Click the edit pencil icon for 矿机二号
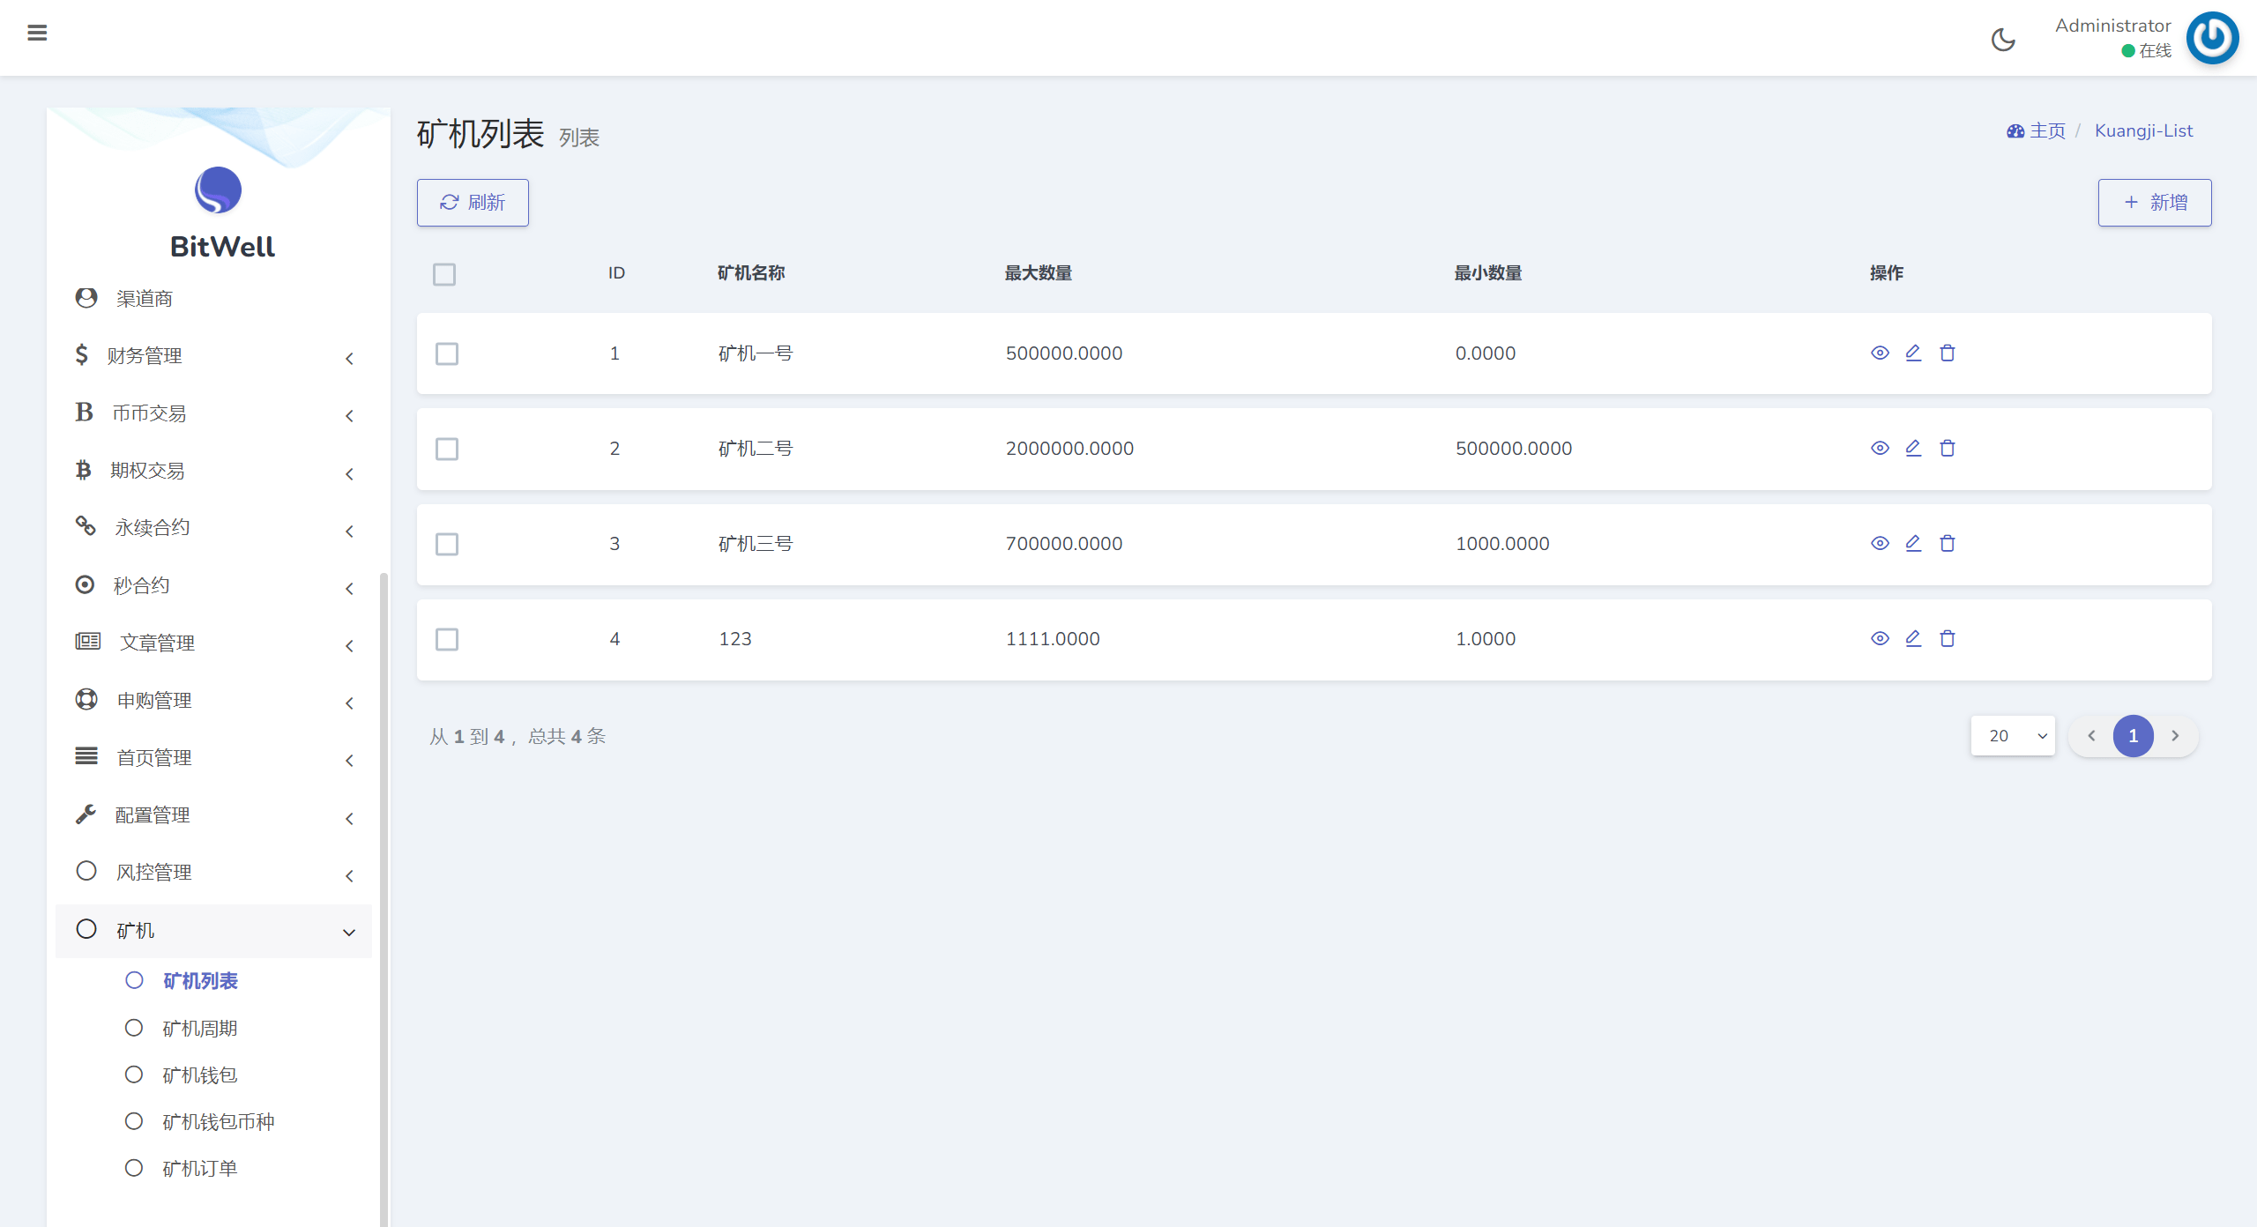Image resolution: width=2257 pixels, height=1227 pixels. click(1913, 448)
